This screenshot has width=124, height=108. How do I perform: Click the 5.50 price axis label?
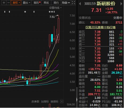72,49
